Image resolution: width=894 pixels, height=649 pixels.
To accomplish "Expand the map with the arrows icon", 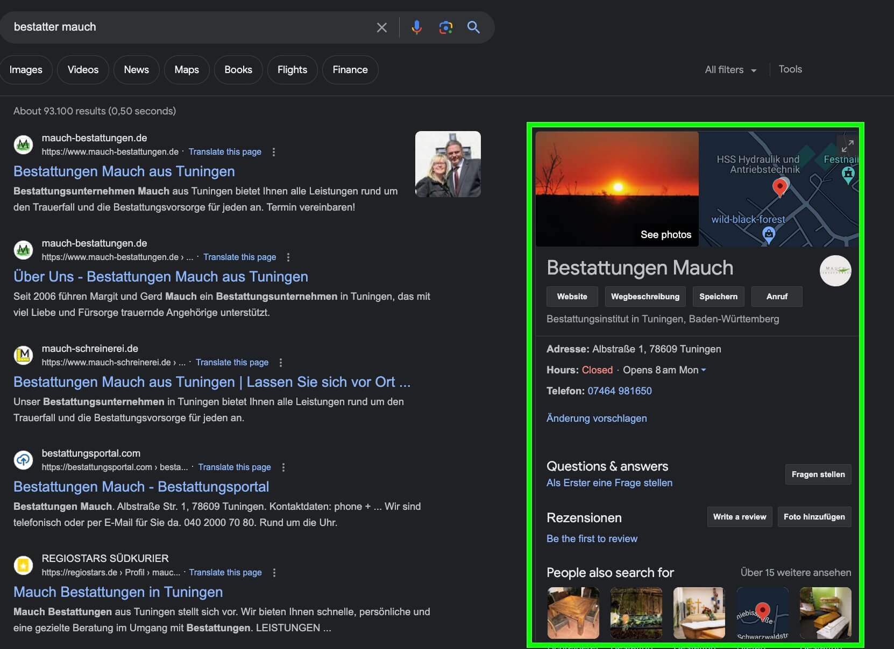I will [x=847, y=146].
